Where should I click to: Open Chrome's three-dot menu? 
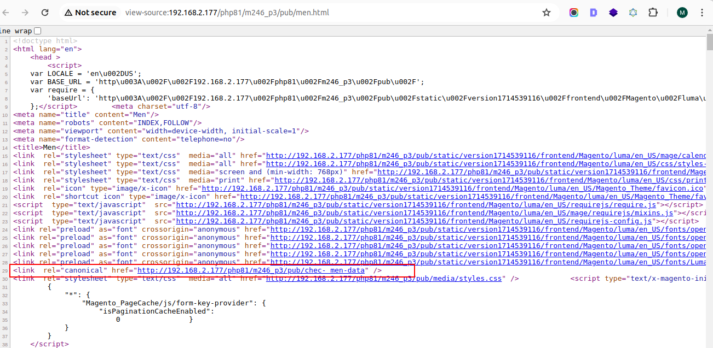tap(702, 12)
